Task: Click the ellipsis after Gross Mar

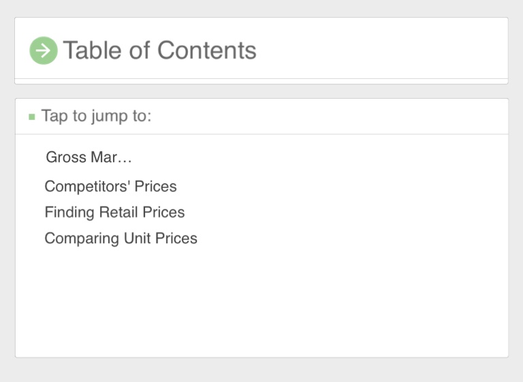Action: (x=125, y=158)
